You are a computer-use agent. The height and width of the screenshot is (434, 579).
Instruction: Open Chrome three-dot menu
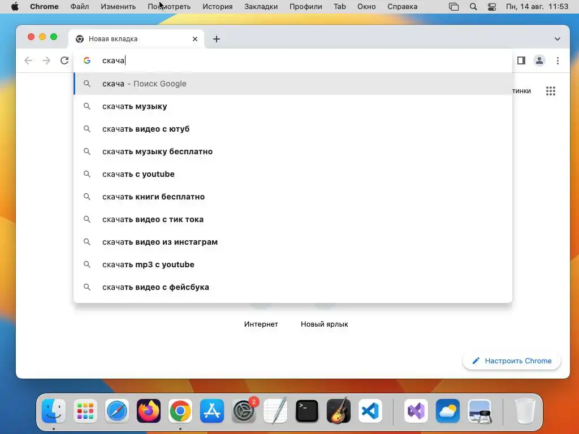[x=558, y=60]
